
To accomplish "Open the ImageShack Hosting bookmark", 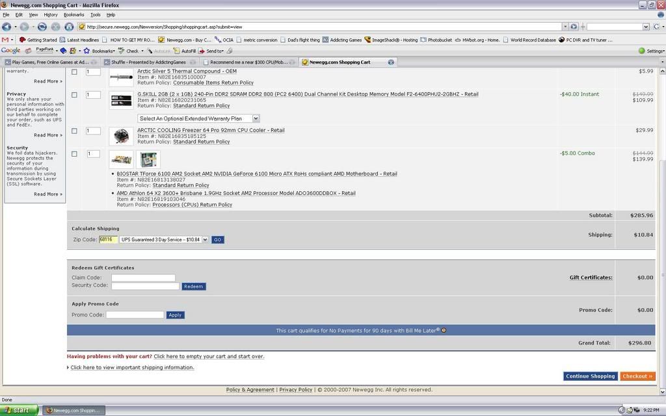I will pyautogui.click(x=391, y=40).
